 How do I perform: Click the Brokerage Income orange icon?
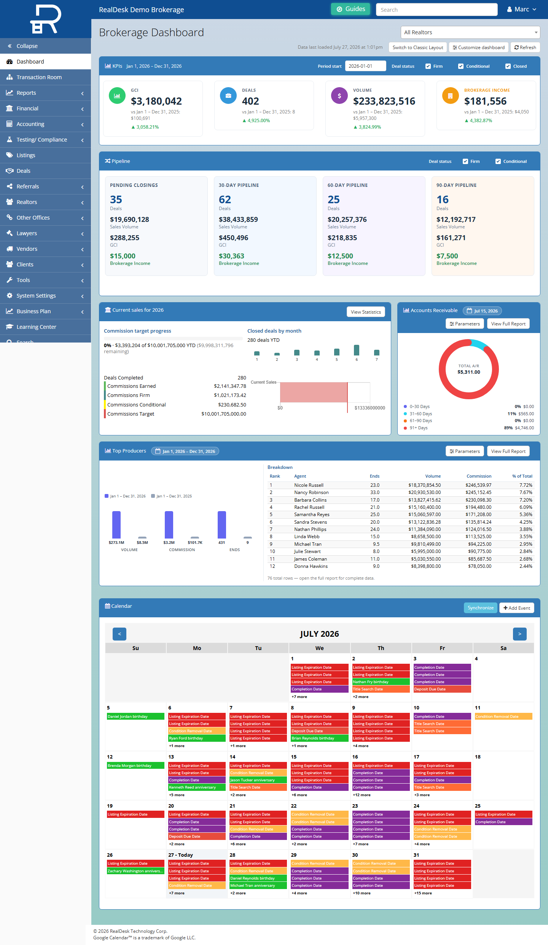click(x=451, y=96)
